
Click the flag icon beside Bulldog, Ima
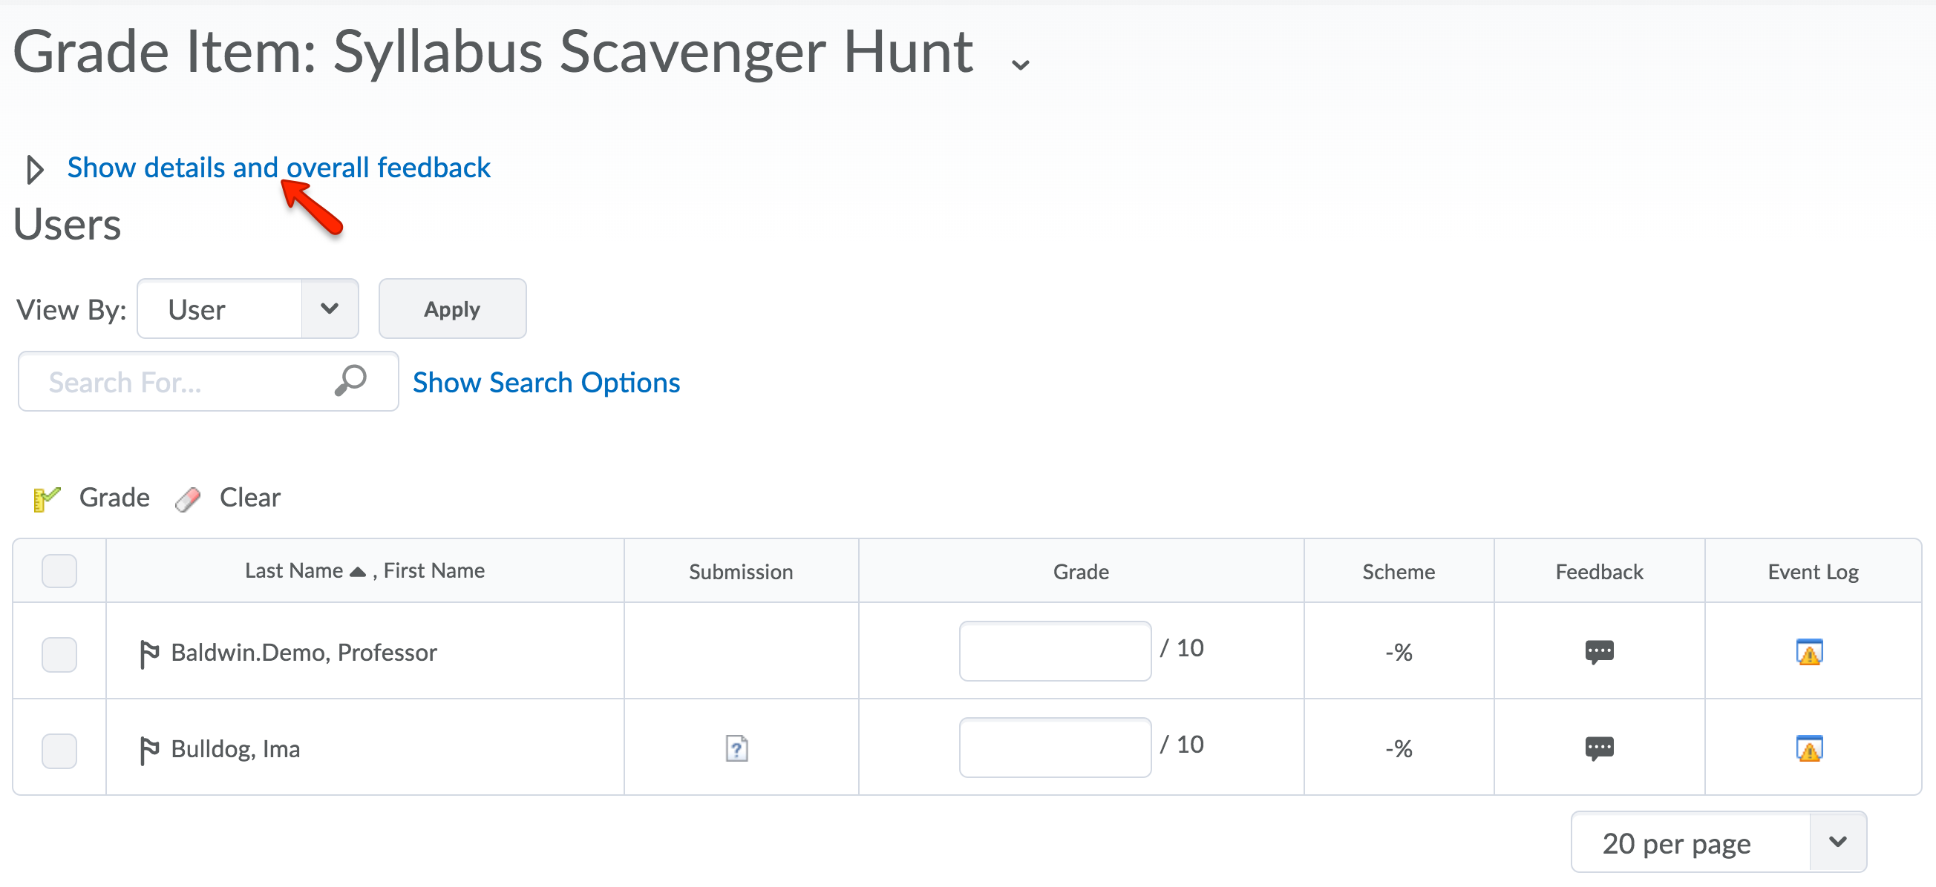pyautogui.click(x=148, y=750)
